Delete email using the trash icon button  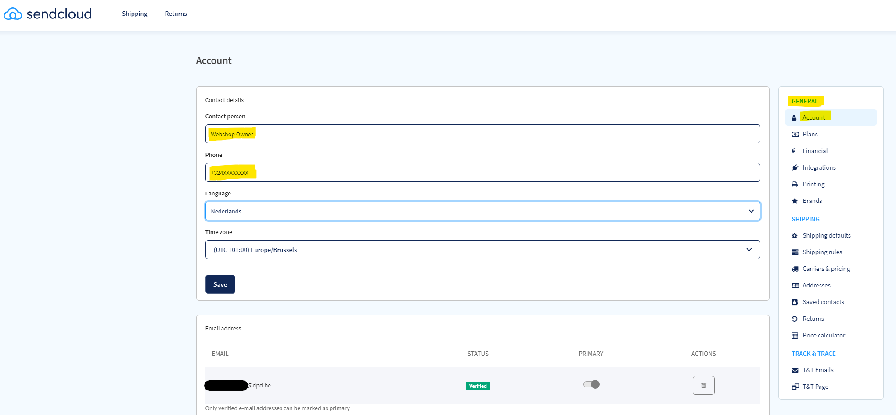click(x=703, y=385)
